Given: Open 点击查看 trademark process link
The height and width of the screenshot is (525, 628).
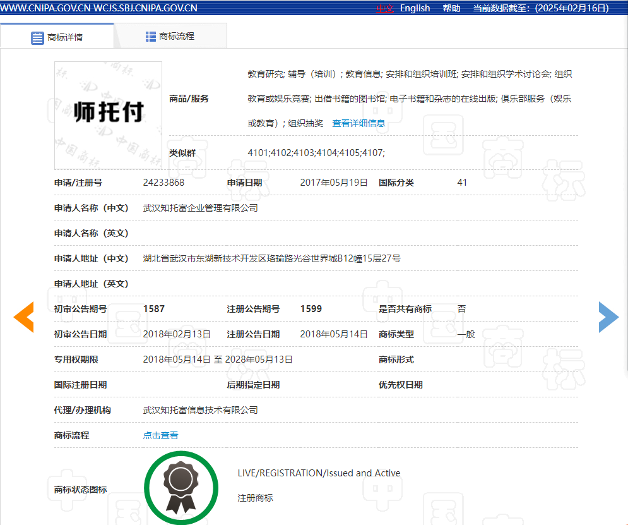Looking at the screenshot, I should click(x=160, y=435).
